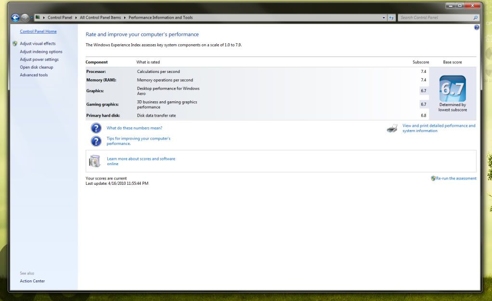Click Disk data transfer rate text
The image size is (492, 301).
point(156,116)
